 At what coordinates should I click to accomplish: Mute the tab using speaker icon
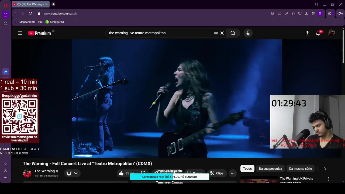point(19,4)
